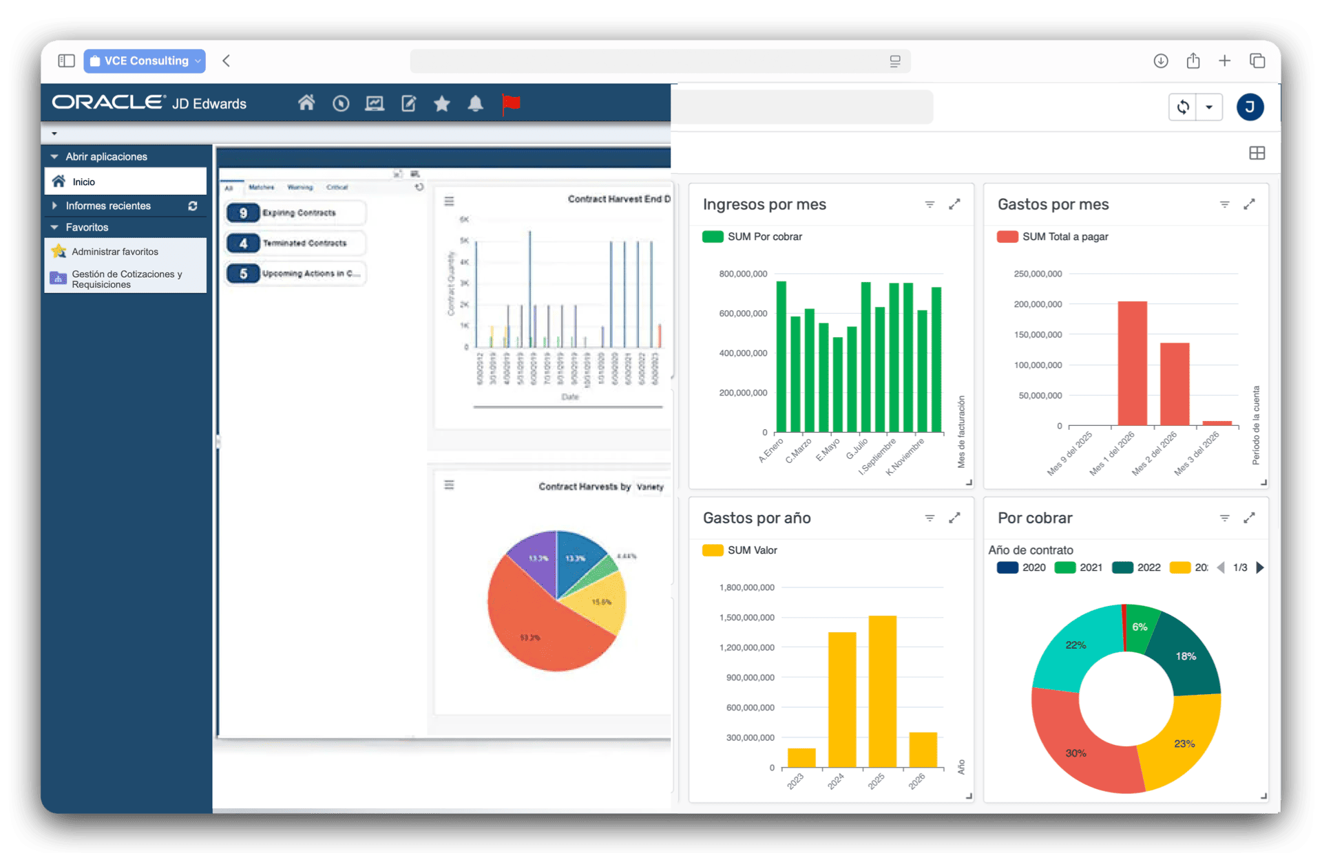Toggle SUM Total a pagar legend
The width and height of the screenshot is (1322, 853).
tap(1053, 237)
